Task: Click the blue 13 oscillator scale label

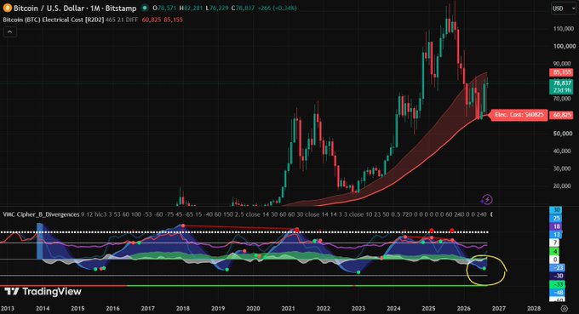Action: pos(557,235)
